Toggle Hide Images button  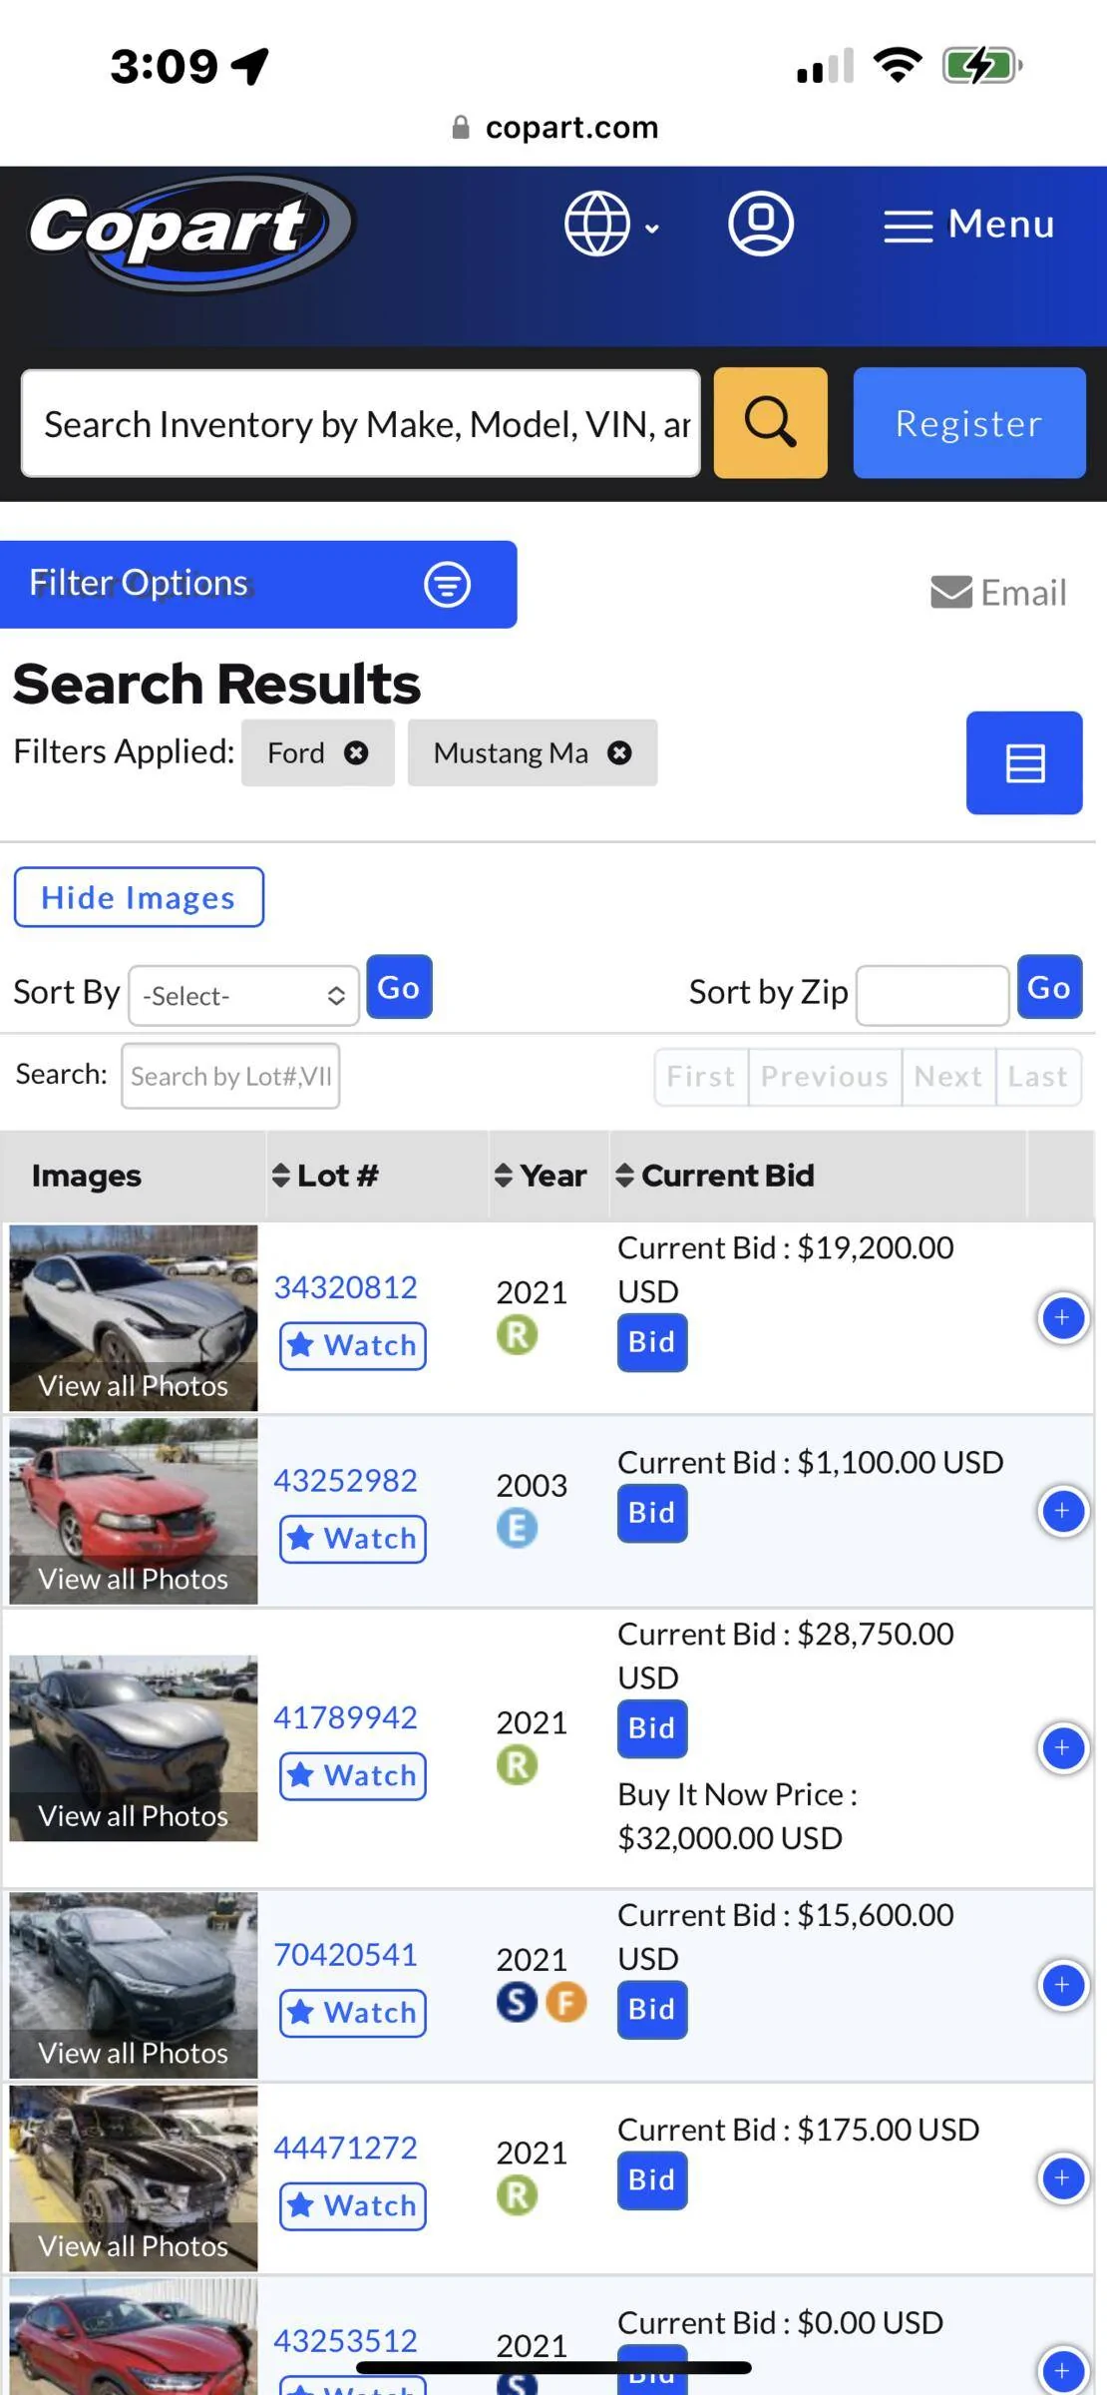(139, 897)
